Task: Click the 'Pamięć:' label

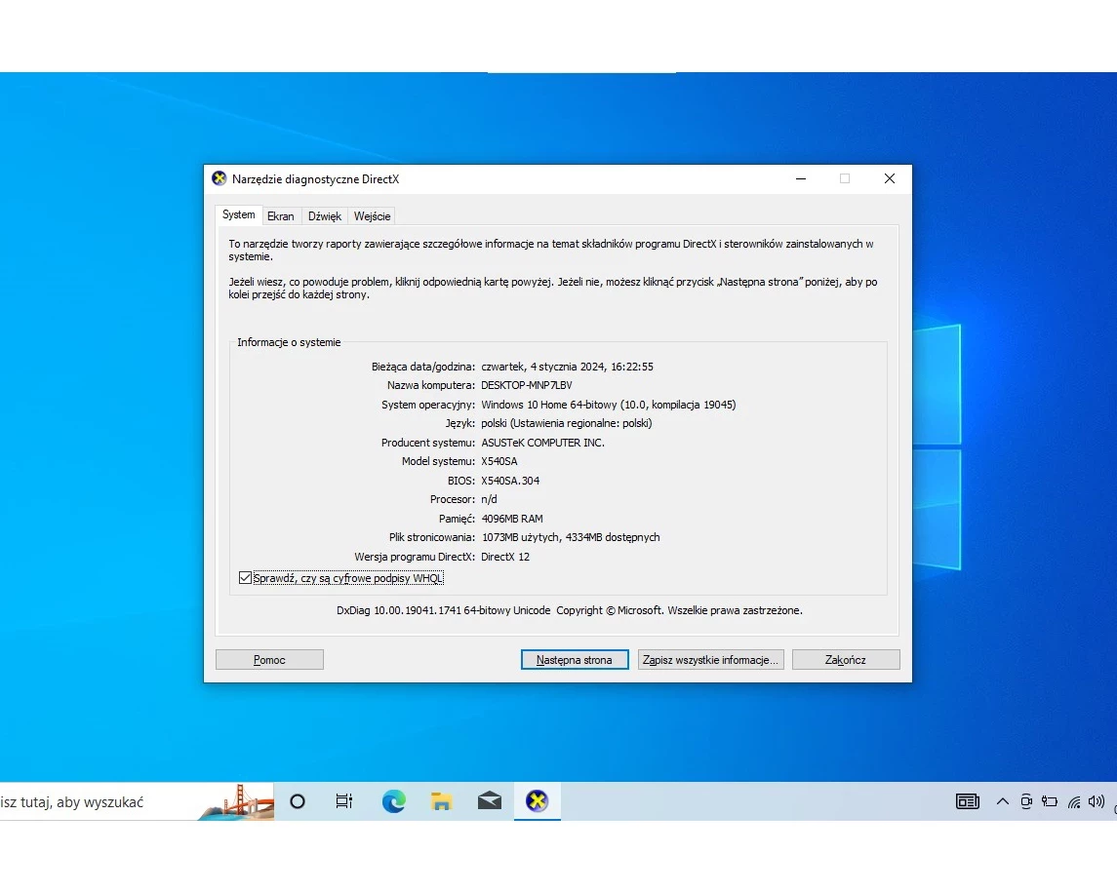Action: pos(457,519)
